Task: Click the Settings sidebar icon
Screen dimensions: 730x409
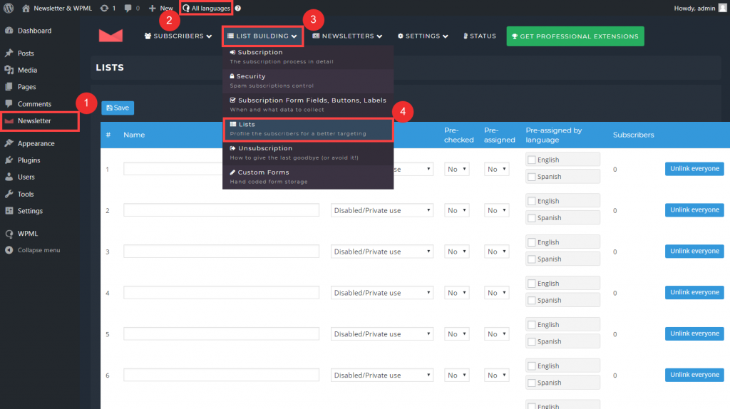Action: [9, 210]
